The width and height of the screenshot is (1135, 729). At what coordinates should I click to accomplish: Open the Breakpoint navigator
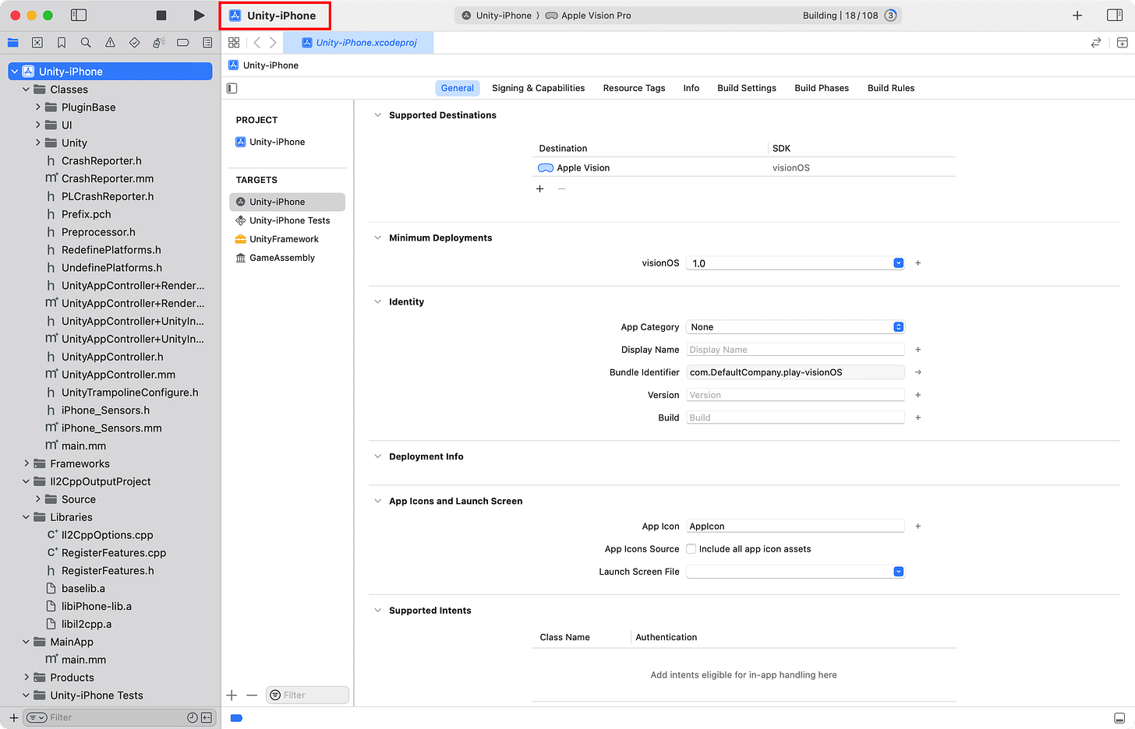[x=183, y=43]
